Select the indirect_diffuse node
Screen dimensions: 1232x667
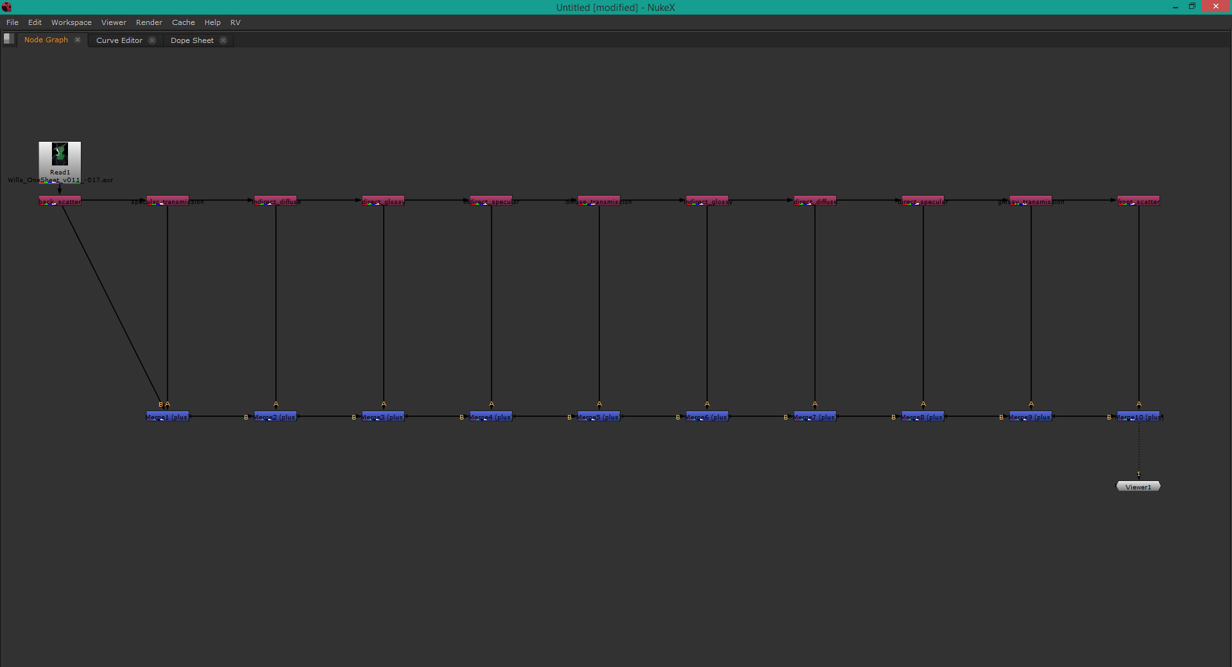click(x=275, y=201)
